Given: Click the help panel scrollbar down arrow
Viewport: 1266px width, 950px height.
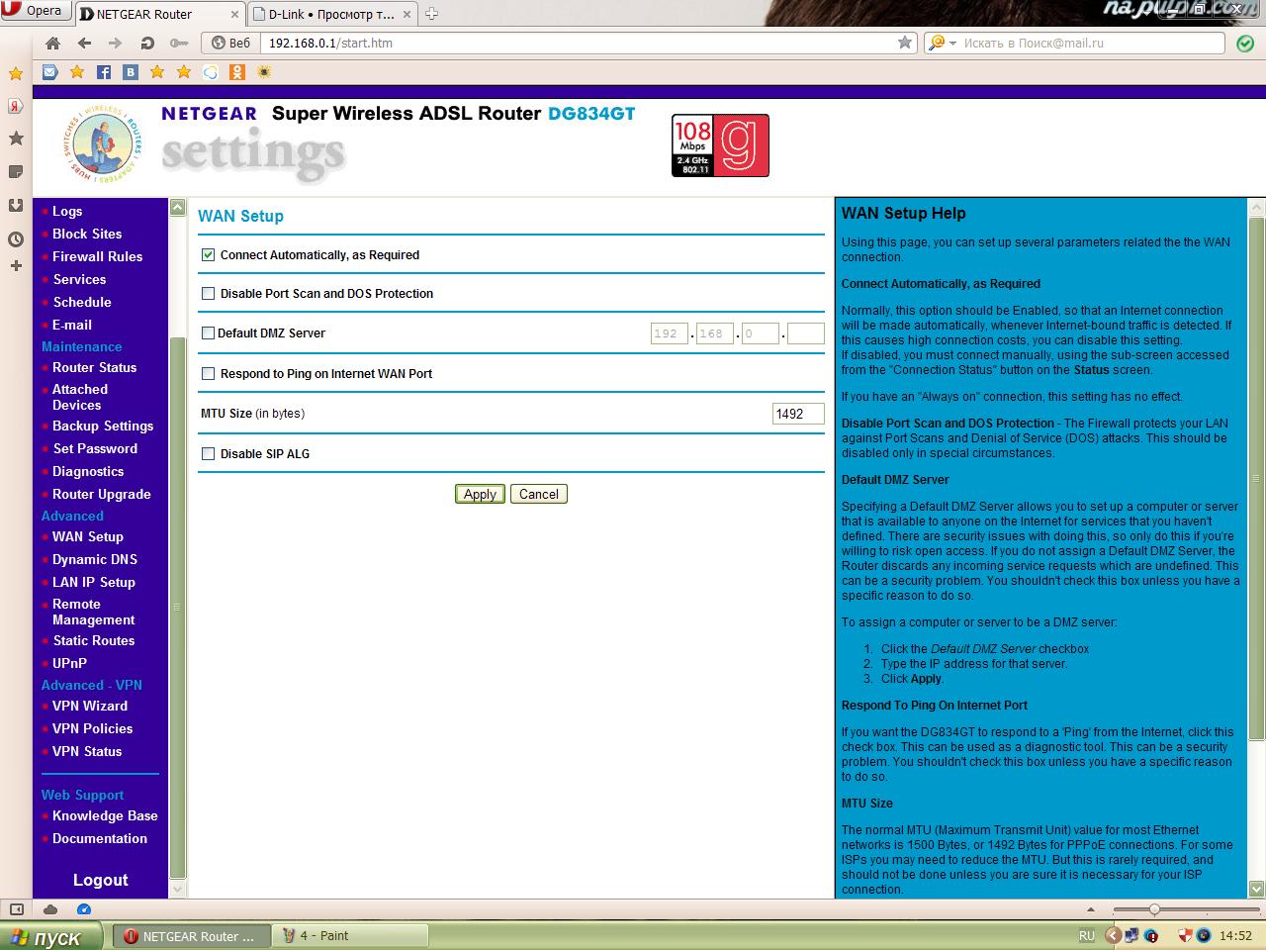Looking at the screenshot, I should pyautogui.click(x=1256, y=889).
